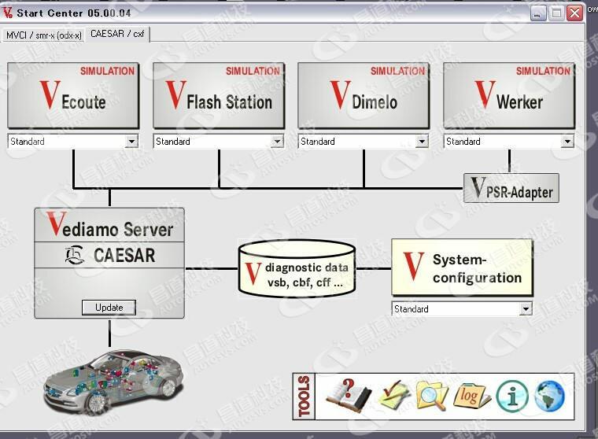Viewport: 598px width, 439px height.
Task: Switch to the MVCI / smr-x (odx-x) tab
Action: [x=43, y=35]
